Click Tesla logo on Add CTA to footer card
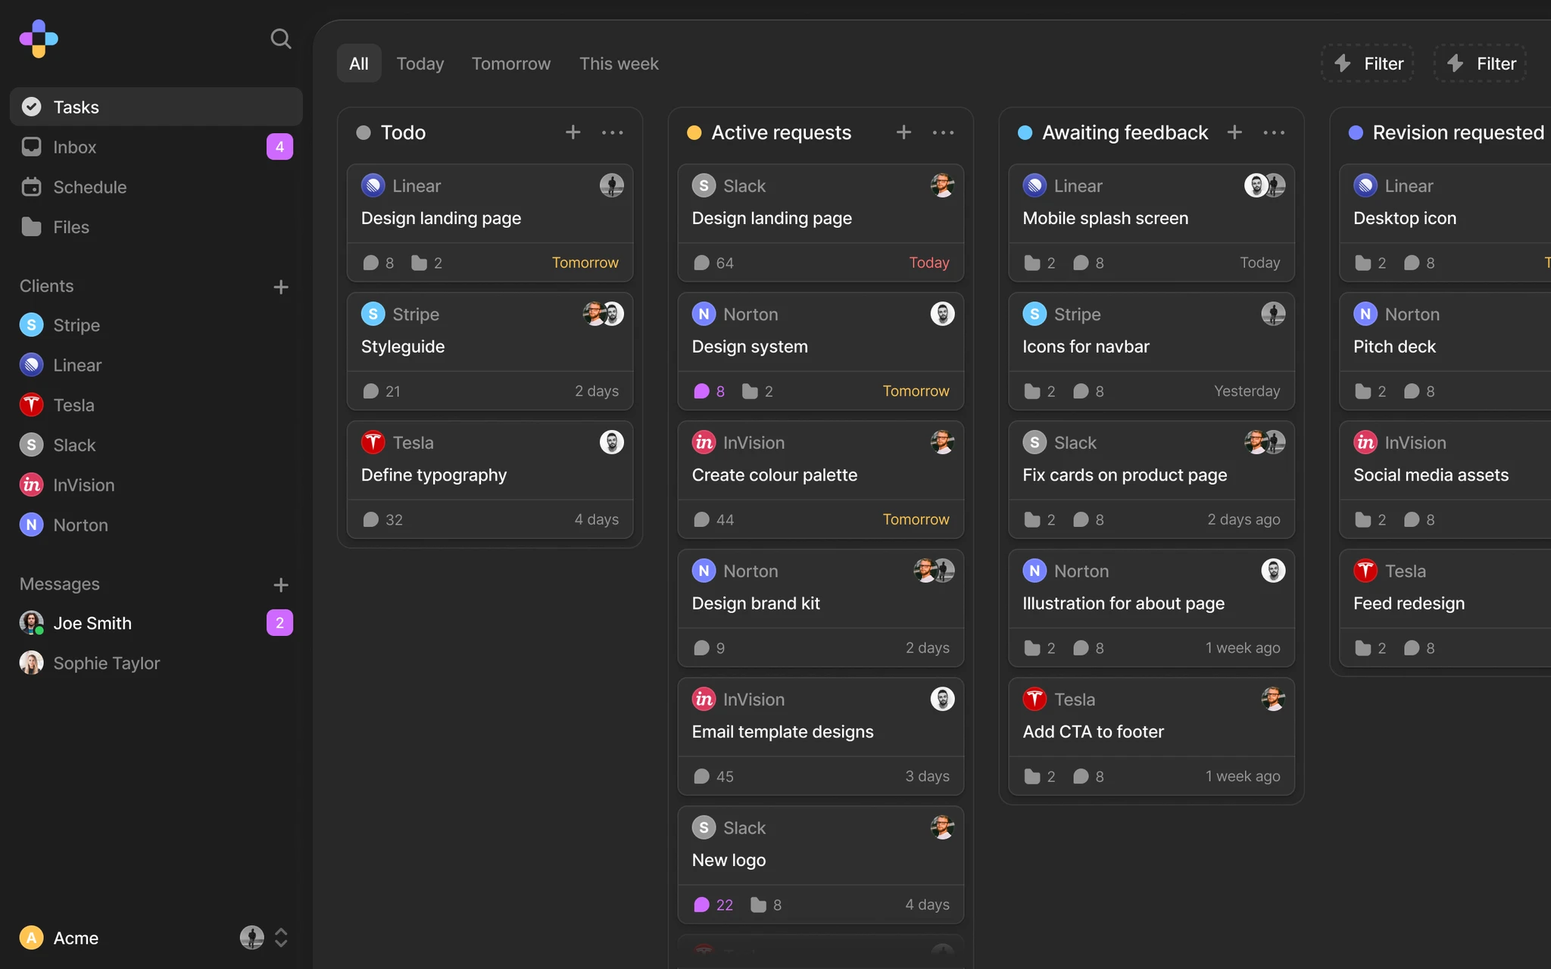Viewport: 1551px width, 969px height. pyautogui.click(x=1035, y=699)
